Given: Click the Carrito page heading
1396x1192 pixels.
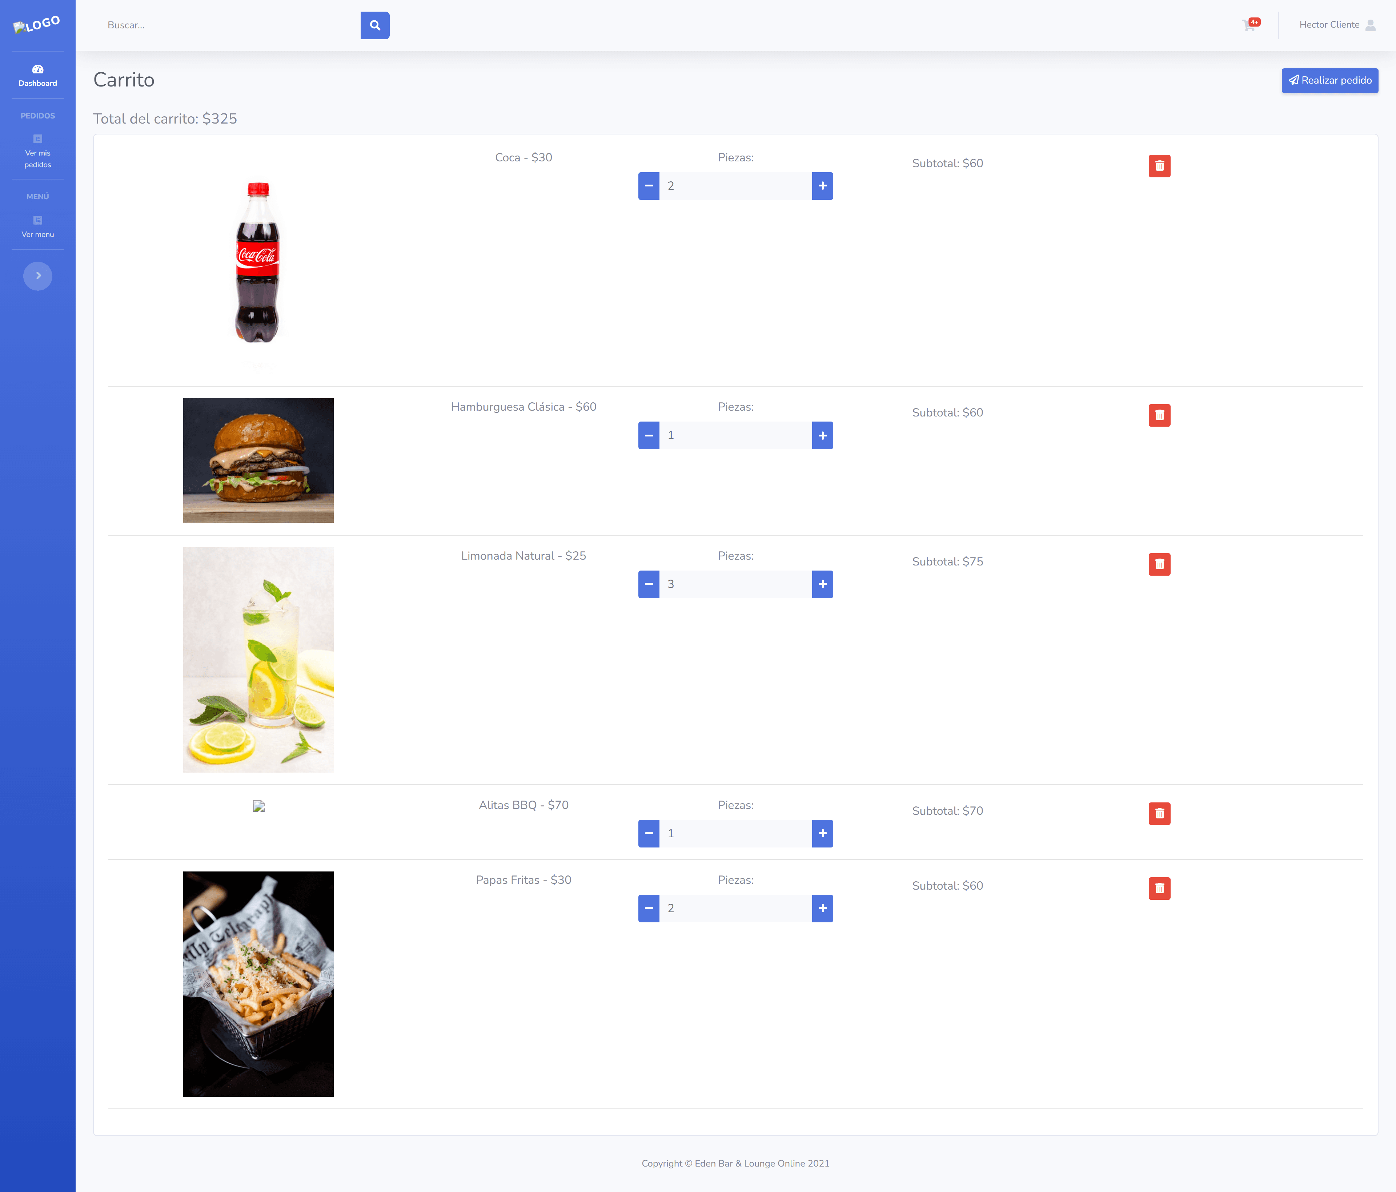Looking at the screenshot, I should (124, 80).
